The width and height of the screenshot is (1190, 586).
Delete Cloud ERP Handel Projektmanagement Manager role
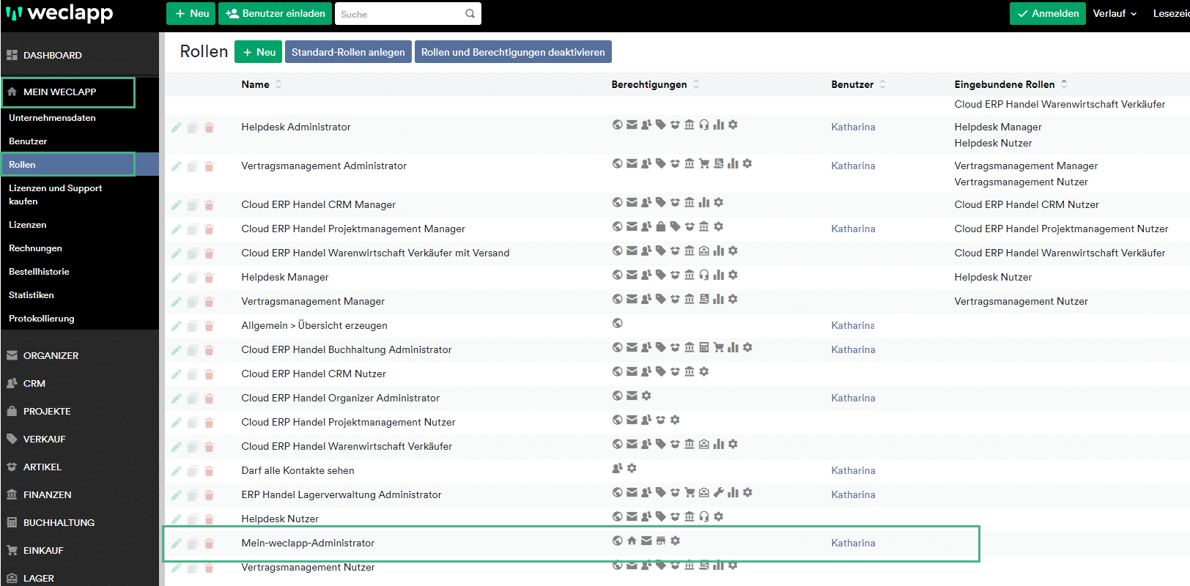click(x=209, y=229)
